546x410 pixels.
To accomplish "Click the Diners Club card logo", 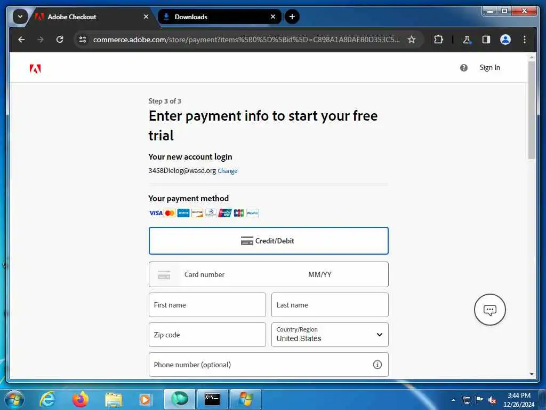I will click(x=211, y=213).
